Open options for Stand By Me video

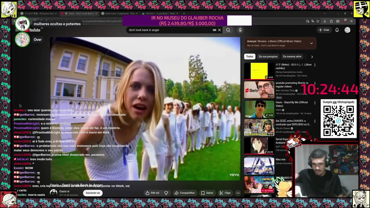point(315,103)
